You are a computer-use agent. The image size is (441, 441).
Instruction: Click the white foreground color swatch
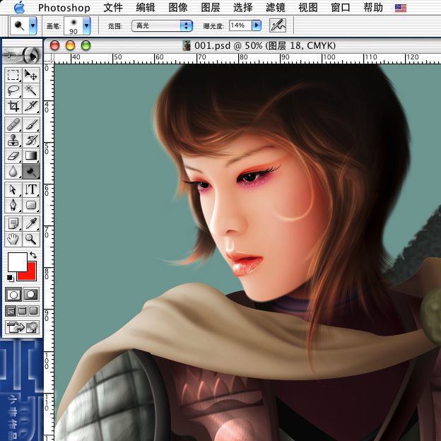(18, 261)
